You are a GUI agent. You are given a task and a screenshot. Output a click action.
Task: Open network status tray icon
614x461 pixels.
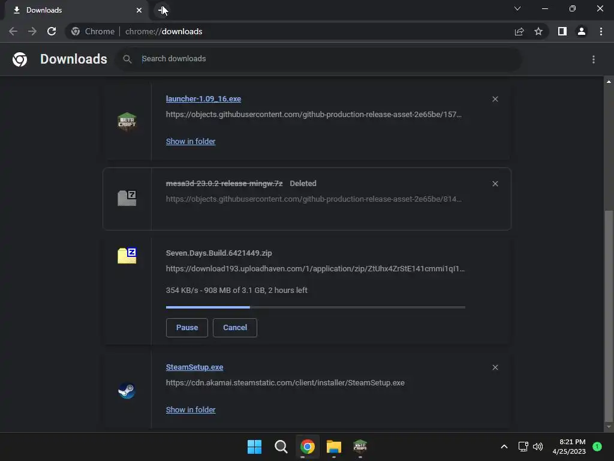pyautogui.click(x=523, y=447)
